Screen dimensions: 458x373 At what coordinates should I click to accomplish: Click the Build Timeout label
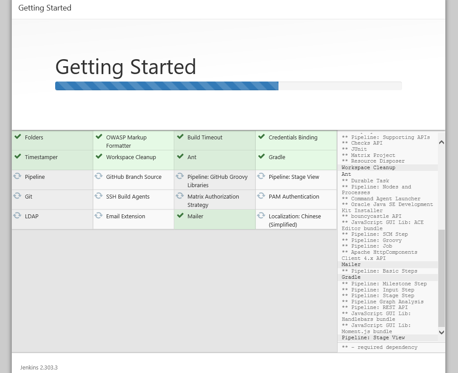pos(205,137)
